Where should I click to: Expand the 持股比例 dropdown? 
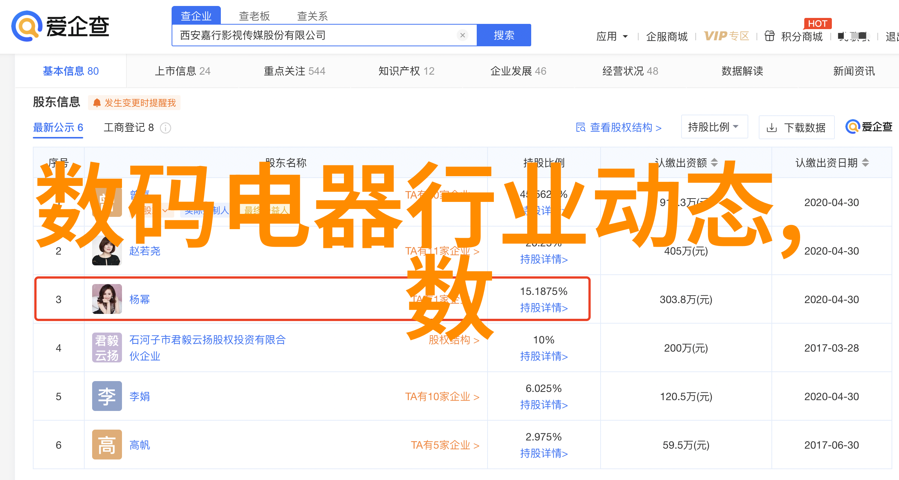[714, 127]
